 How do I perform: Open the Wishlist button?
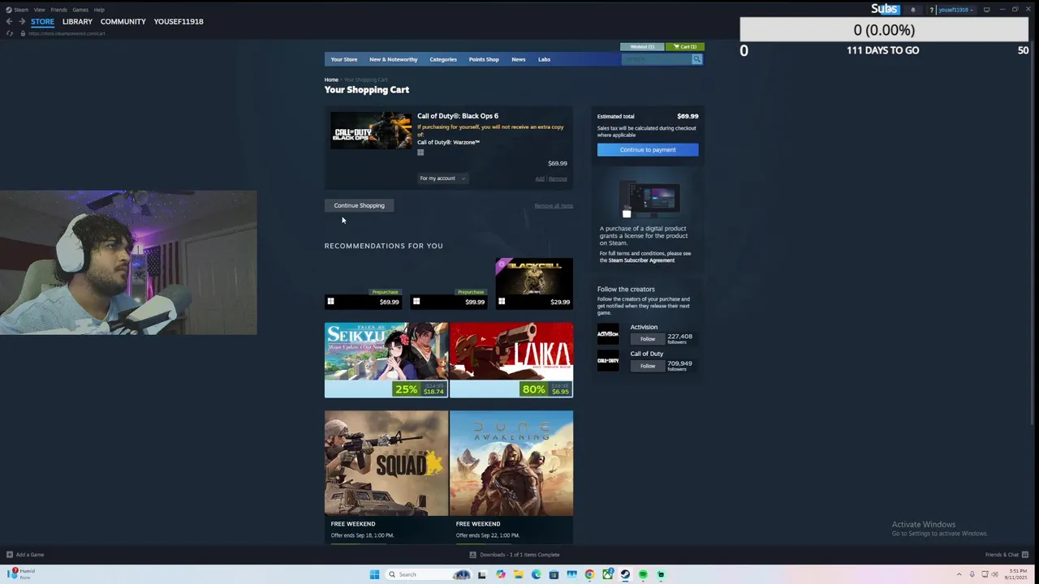(x=642, y=46)
